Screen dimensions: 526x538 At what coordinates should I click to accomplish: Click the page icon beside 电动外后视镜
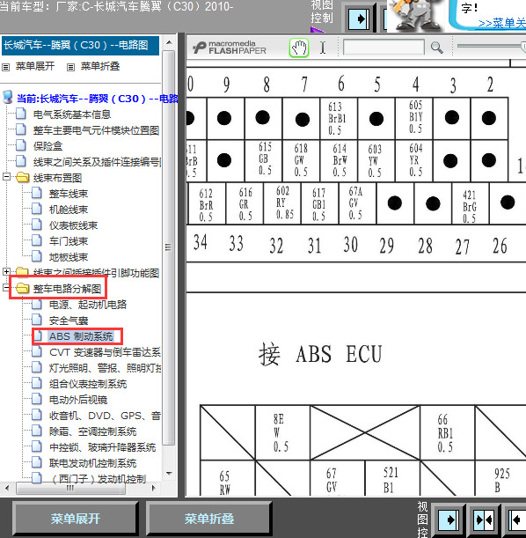[37, 399]
